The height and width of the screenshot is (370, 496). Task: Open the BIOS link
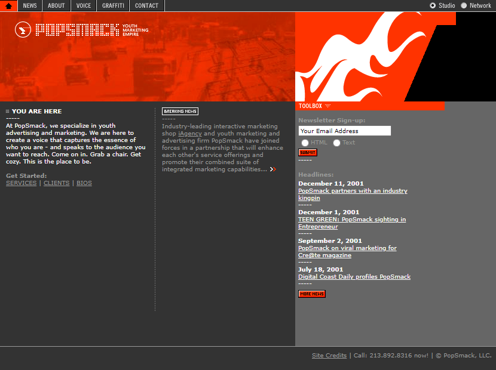click(x=84, y=183)
